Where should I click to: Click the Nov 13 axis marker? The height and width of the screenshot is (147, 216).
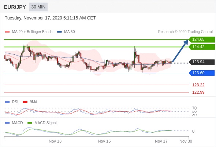[55, 141]
